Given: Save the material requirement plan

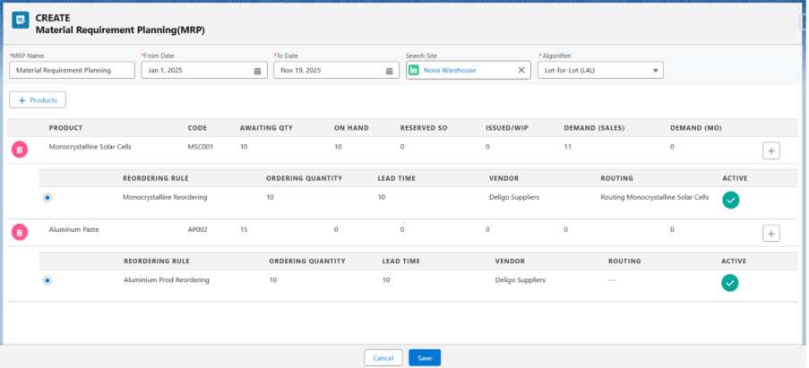Looking at the screenshot, I should coord(425,358).
